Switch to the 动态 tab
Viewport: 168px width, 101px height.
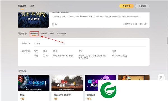point(32,6)
